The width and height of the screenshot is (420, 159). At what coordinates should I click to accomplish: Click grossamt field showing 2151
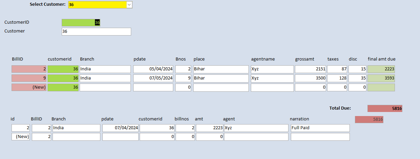tap(310, 69)
